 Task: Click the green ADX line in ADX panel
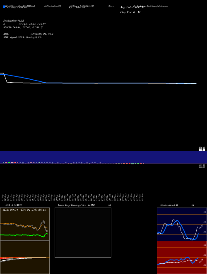click(x=24, y=235)
